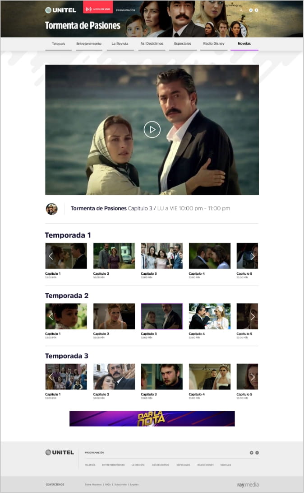
Task: Open the Facebook icon in the header
Action: (257, 10)
